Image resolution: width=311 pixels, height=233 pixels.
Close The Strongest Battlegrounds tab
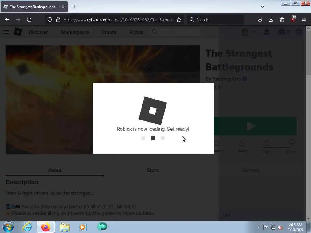pos(63,7)
